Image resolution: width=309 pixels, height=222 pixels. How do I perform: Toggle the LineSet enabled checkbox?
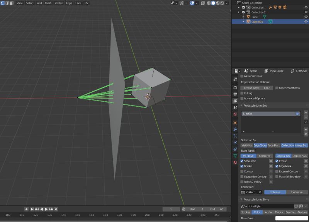pyautogui.click(x=297, y=114)
